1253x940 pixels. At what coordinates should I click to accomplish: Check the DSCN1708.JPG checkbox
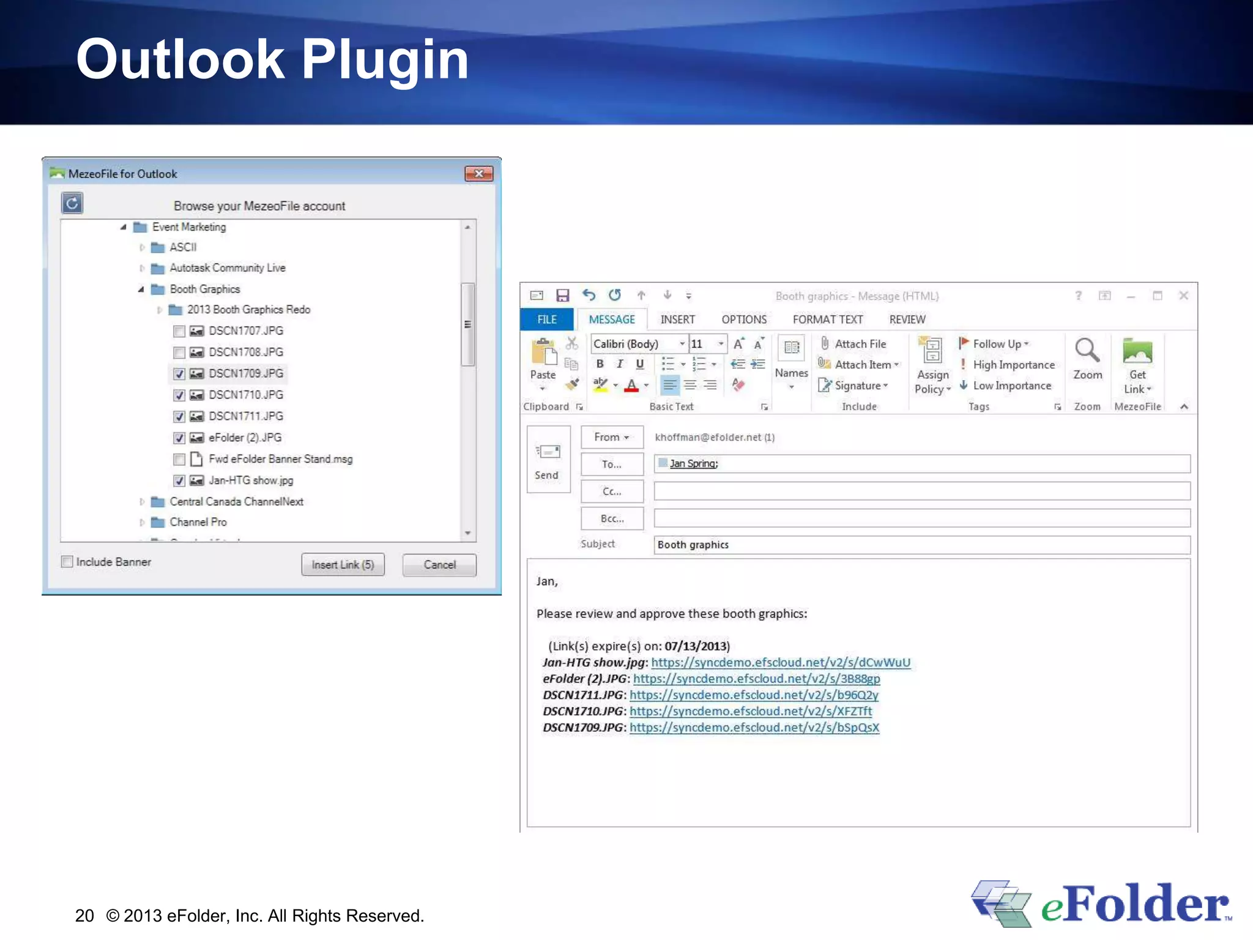click(x=179, y=352)
